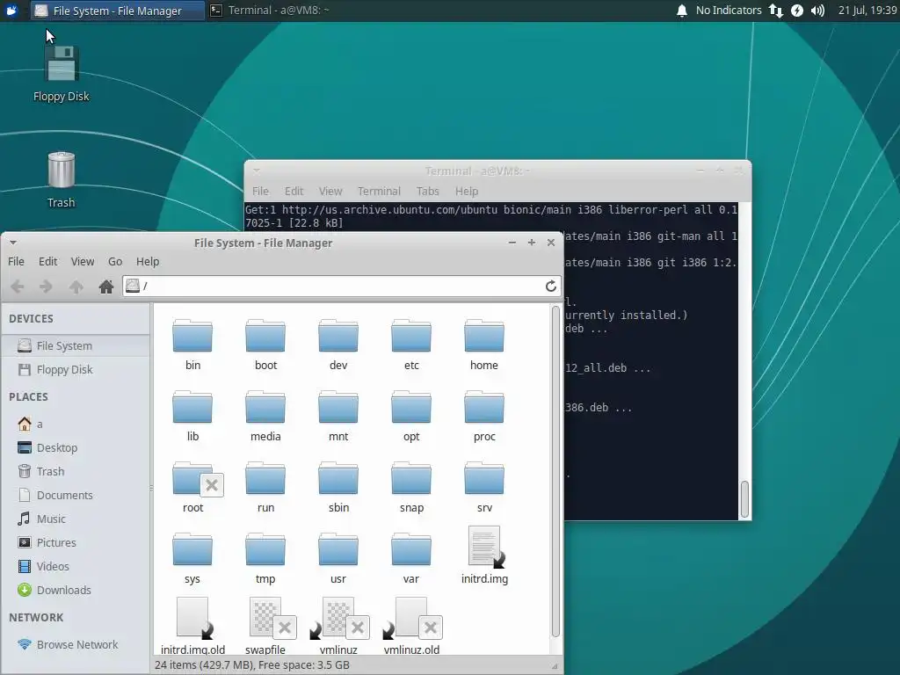
Task: Select the var folder
Action: pyautogui.click(x=411, y=558)
